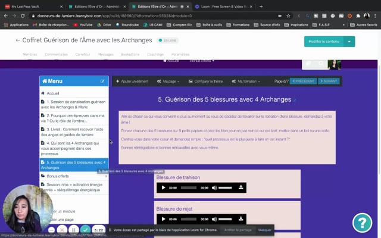The image size is (381, 238).
Task: Open the Chrome profile avatar
Action: [367, 16]
